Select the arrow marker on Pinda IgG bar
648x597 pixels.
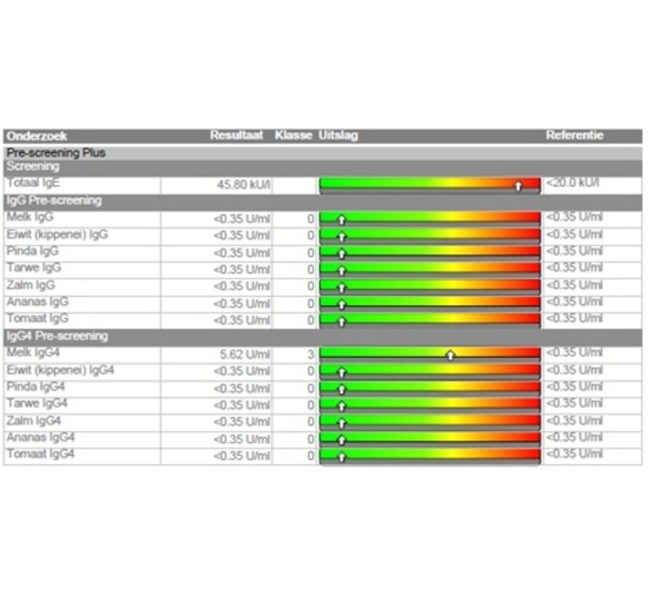coord(341,253)
